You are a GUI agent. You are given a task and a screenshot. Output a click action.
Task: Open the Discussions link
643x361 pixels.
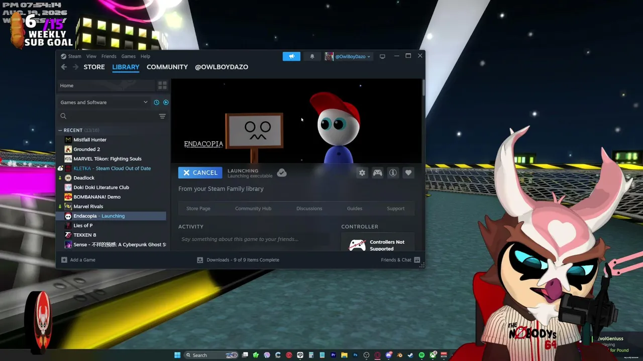309,209
